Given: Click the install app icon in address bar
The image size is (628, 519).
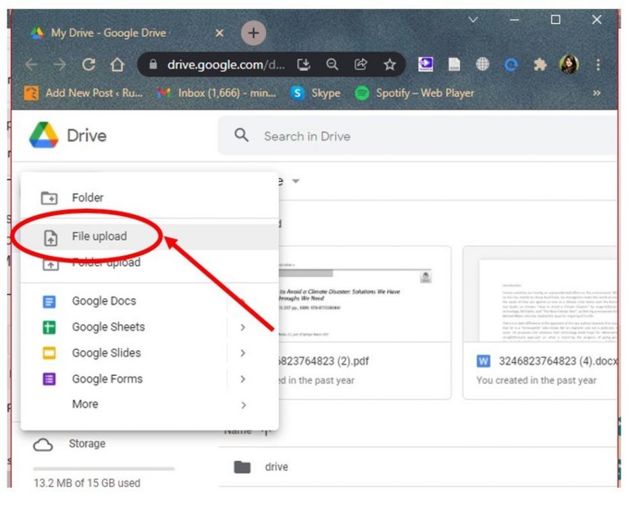Looking at the screenshot, I should [304, 64].
